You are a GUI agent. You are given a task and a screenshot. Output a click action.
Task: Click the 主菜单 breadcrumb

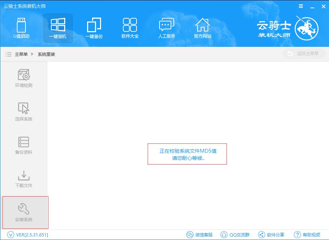pos(21,54)
